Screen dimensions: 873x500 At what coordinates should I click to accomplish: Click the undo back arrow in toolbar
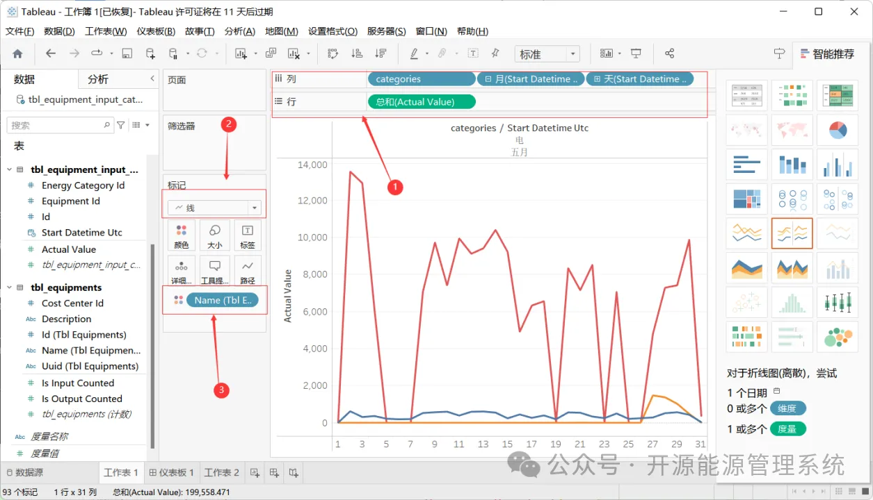tap(51, 53)
